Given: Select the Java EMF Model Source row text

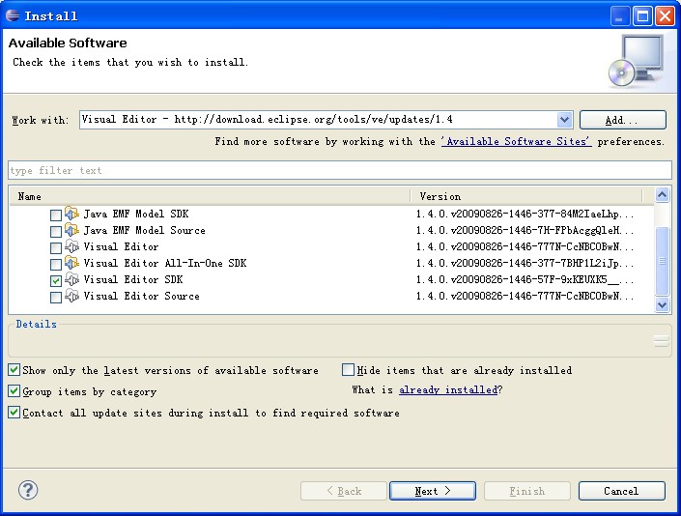Looking at the screenshot, I should (x=144, y=230).
